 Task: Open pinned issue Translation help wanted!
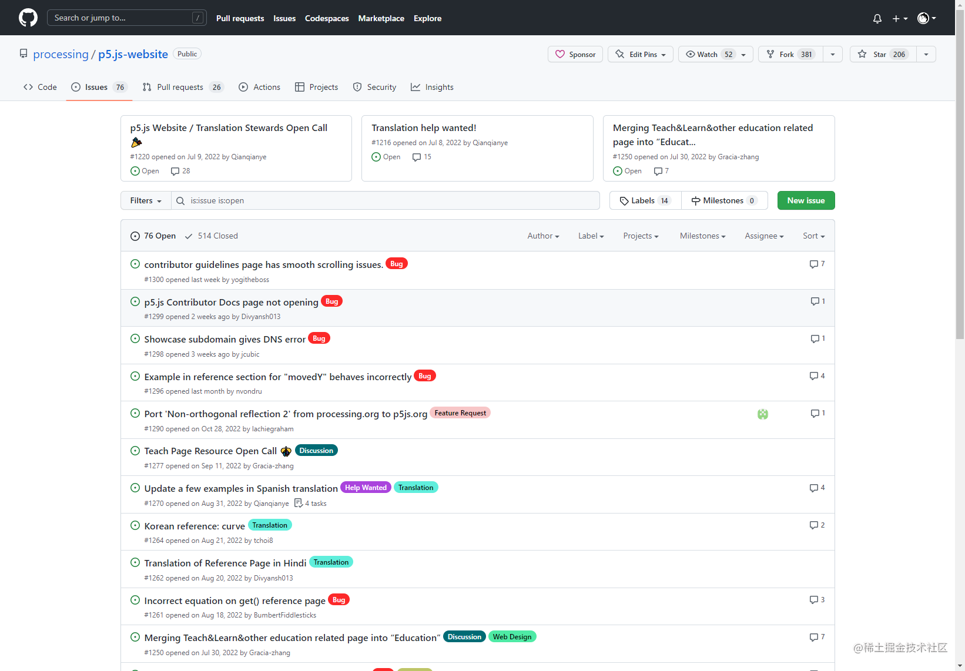tap(424, 128)
